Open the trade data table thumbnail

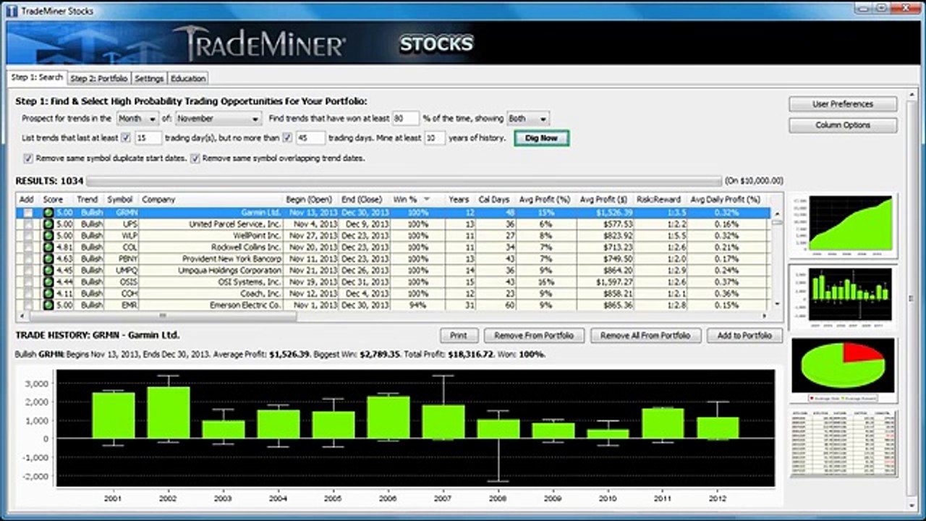coord(843,444)
